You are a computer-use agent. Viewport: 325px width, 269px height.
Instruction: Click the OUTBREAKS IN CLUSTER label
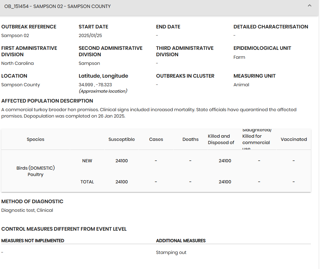[x=185, y=76]
